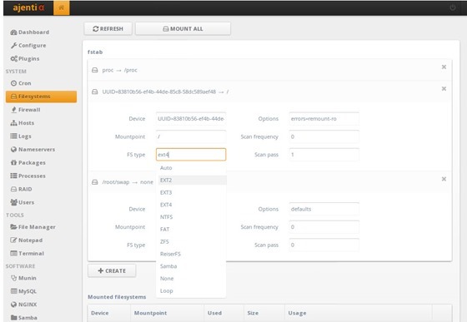Click Options field containing defaults
Viewport: 467px width, 322px height.
point(324,209)
